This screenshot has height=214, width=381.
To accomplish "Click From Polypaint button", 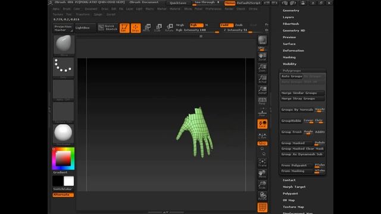I will pos(297,165).
